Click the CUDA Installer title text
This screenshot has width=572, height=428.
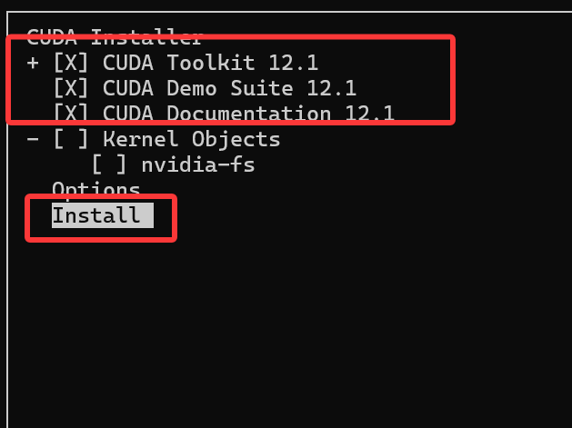pos(115,37)
